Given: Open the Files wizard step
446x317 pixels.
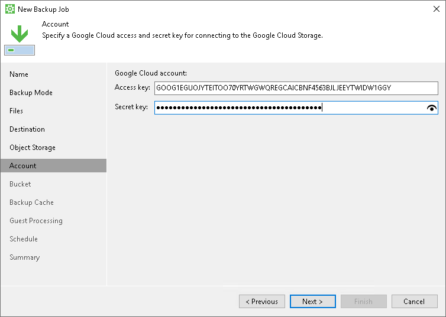Looking at the screenshot, I should pos(16,111).
